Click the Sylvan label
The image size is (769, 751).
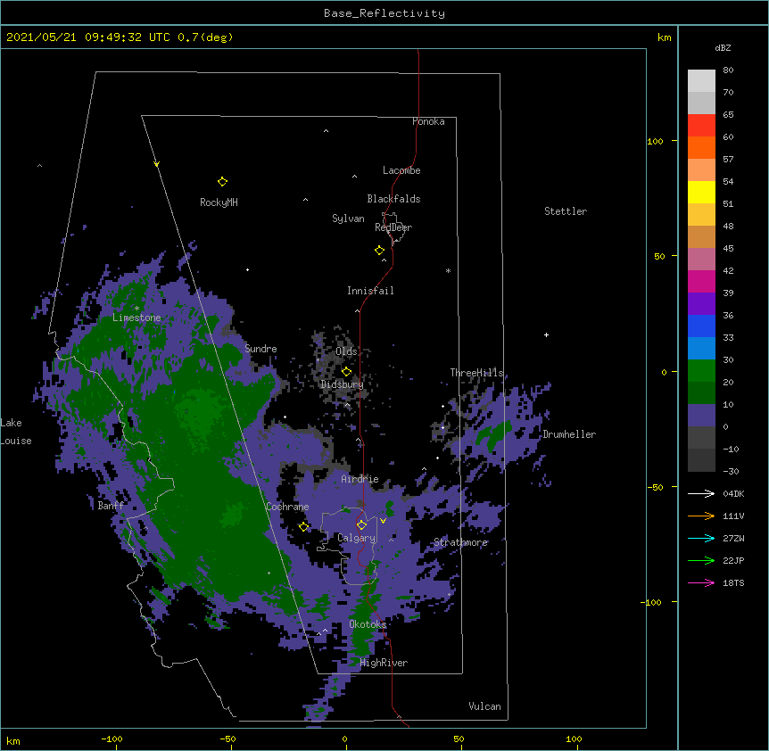tap(348, 219)
